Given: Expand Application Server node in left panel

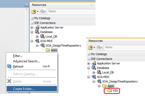Looking at the screenshot, I should (x=32, y=27).
